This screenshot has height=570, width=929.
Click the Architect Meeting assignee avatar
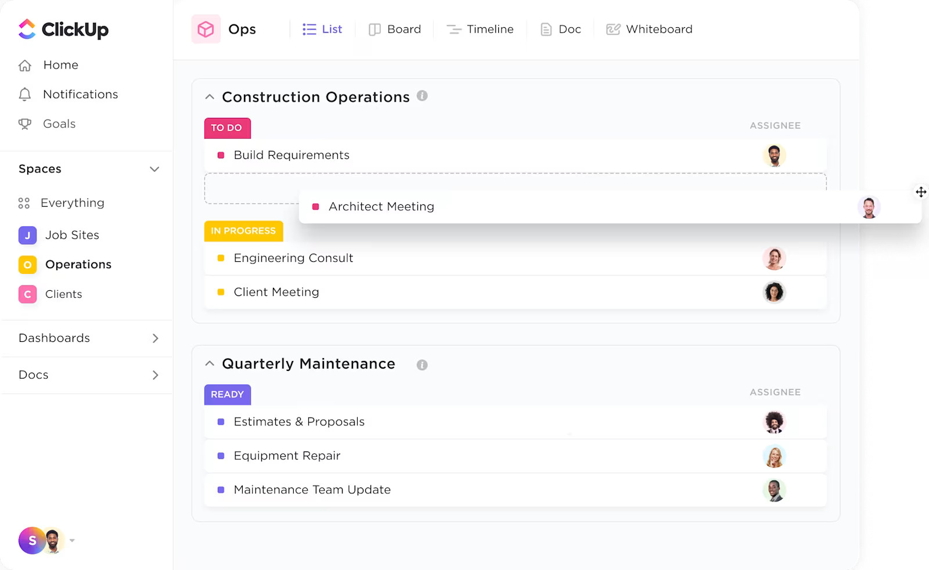pyautogui.click(x=869, y=206)
